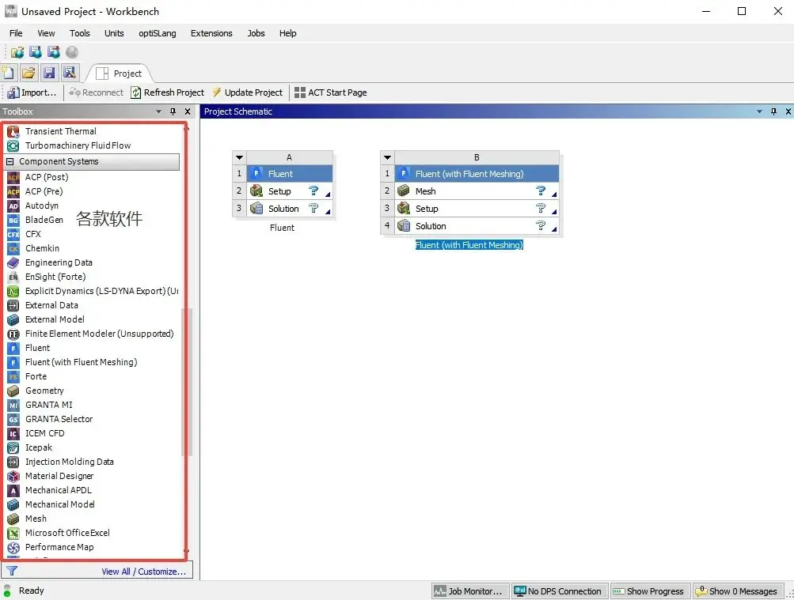The image size is (794, 600).
Task: Open system B dropdown arrow menu
Action: [x=387, y=157]
